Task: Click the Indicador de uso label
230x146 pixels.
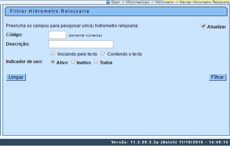Action: click(x=24, y=62)
